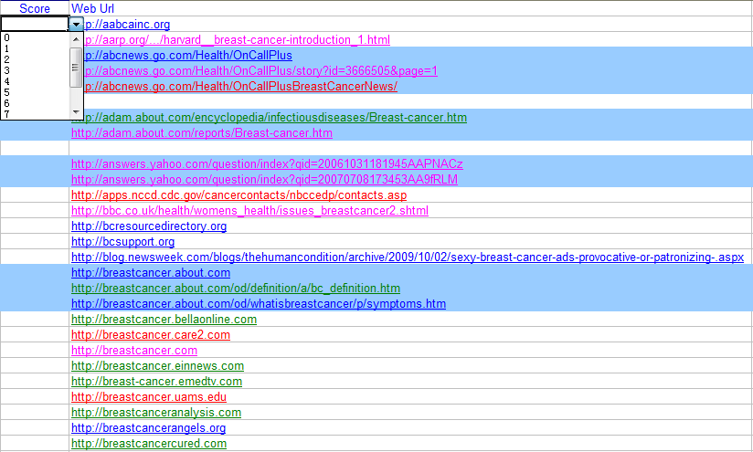Click the bcsupport.org link
Image resolution: width=753 pixels, height=452 pixels.
[x=122, y=242]
